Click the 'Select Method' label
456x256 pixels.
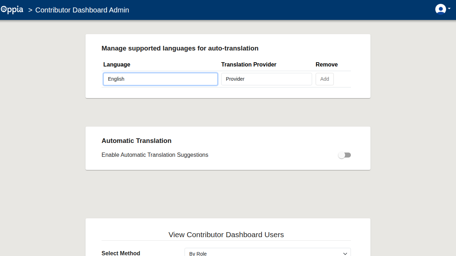coord(121,253)
